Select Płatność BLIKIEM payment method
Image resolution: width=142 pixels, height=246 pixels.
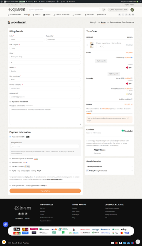click(10, 137)
